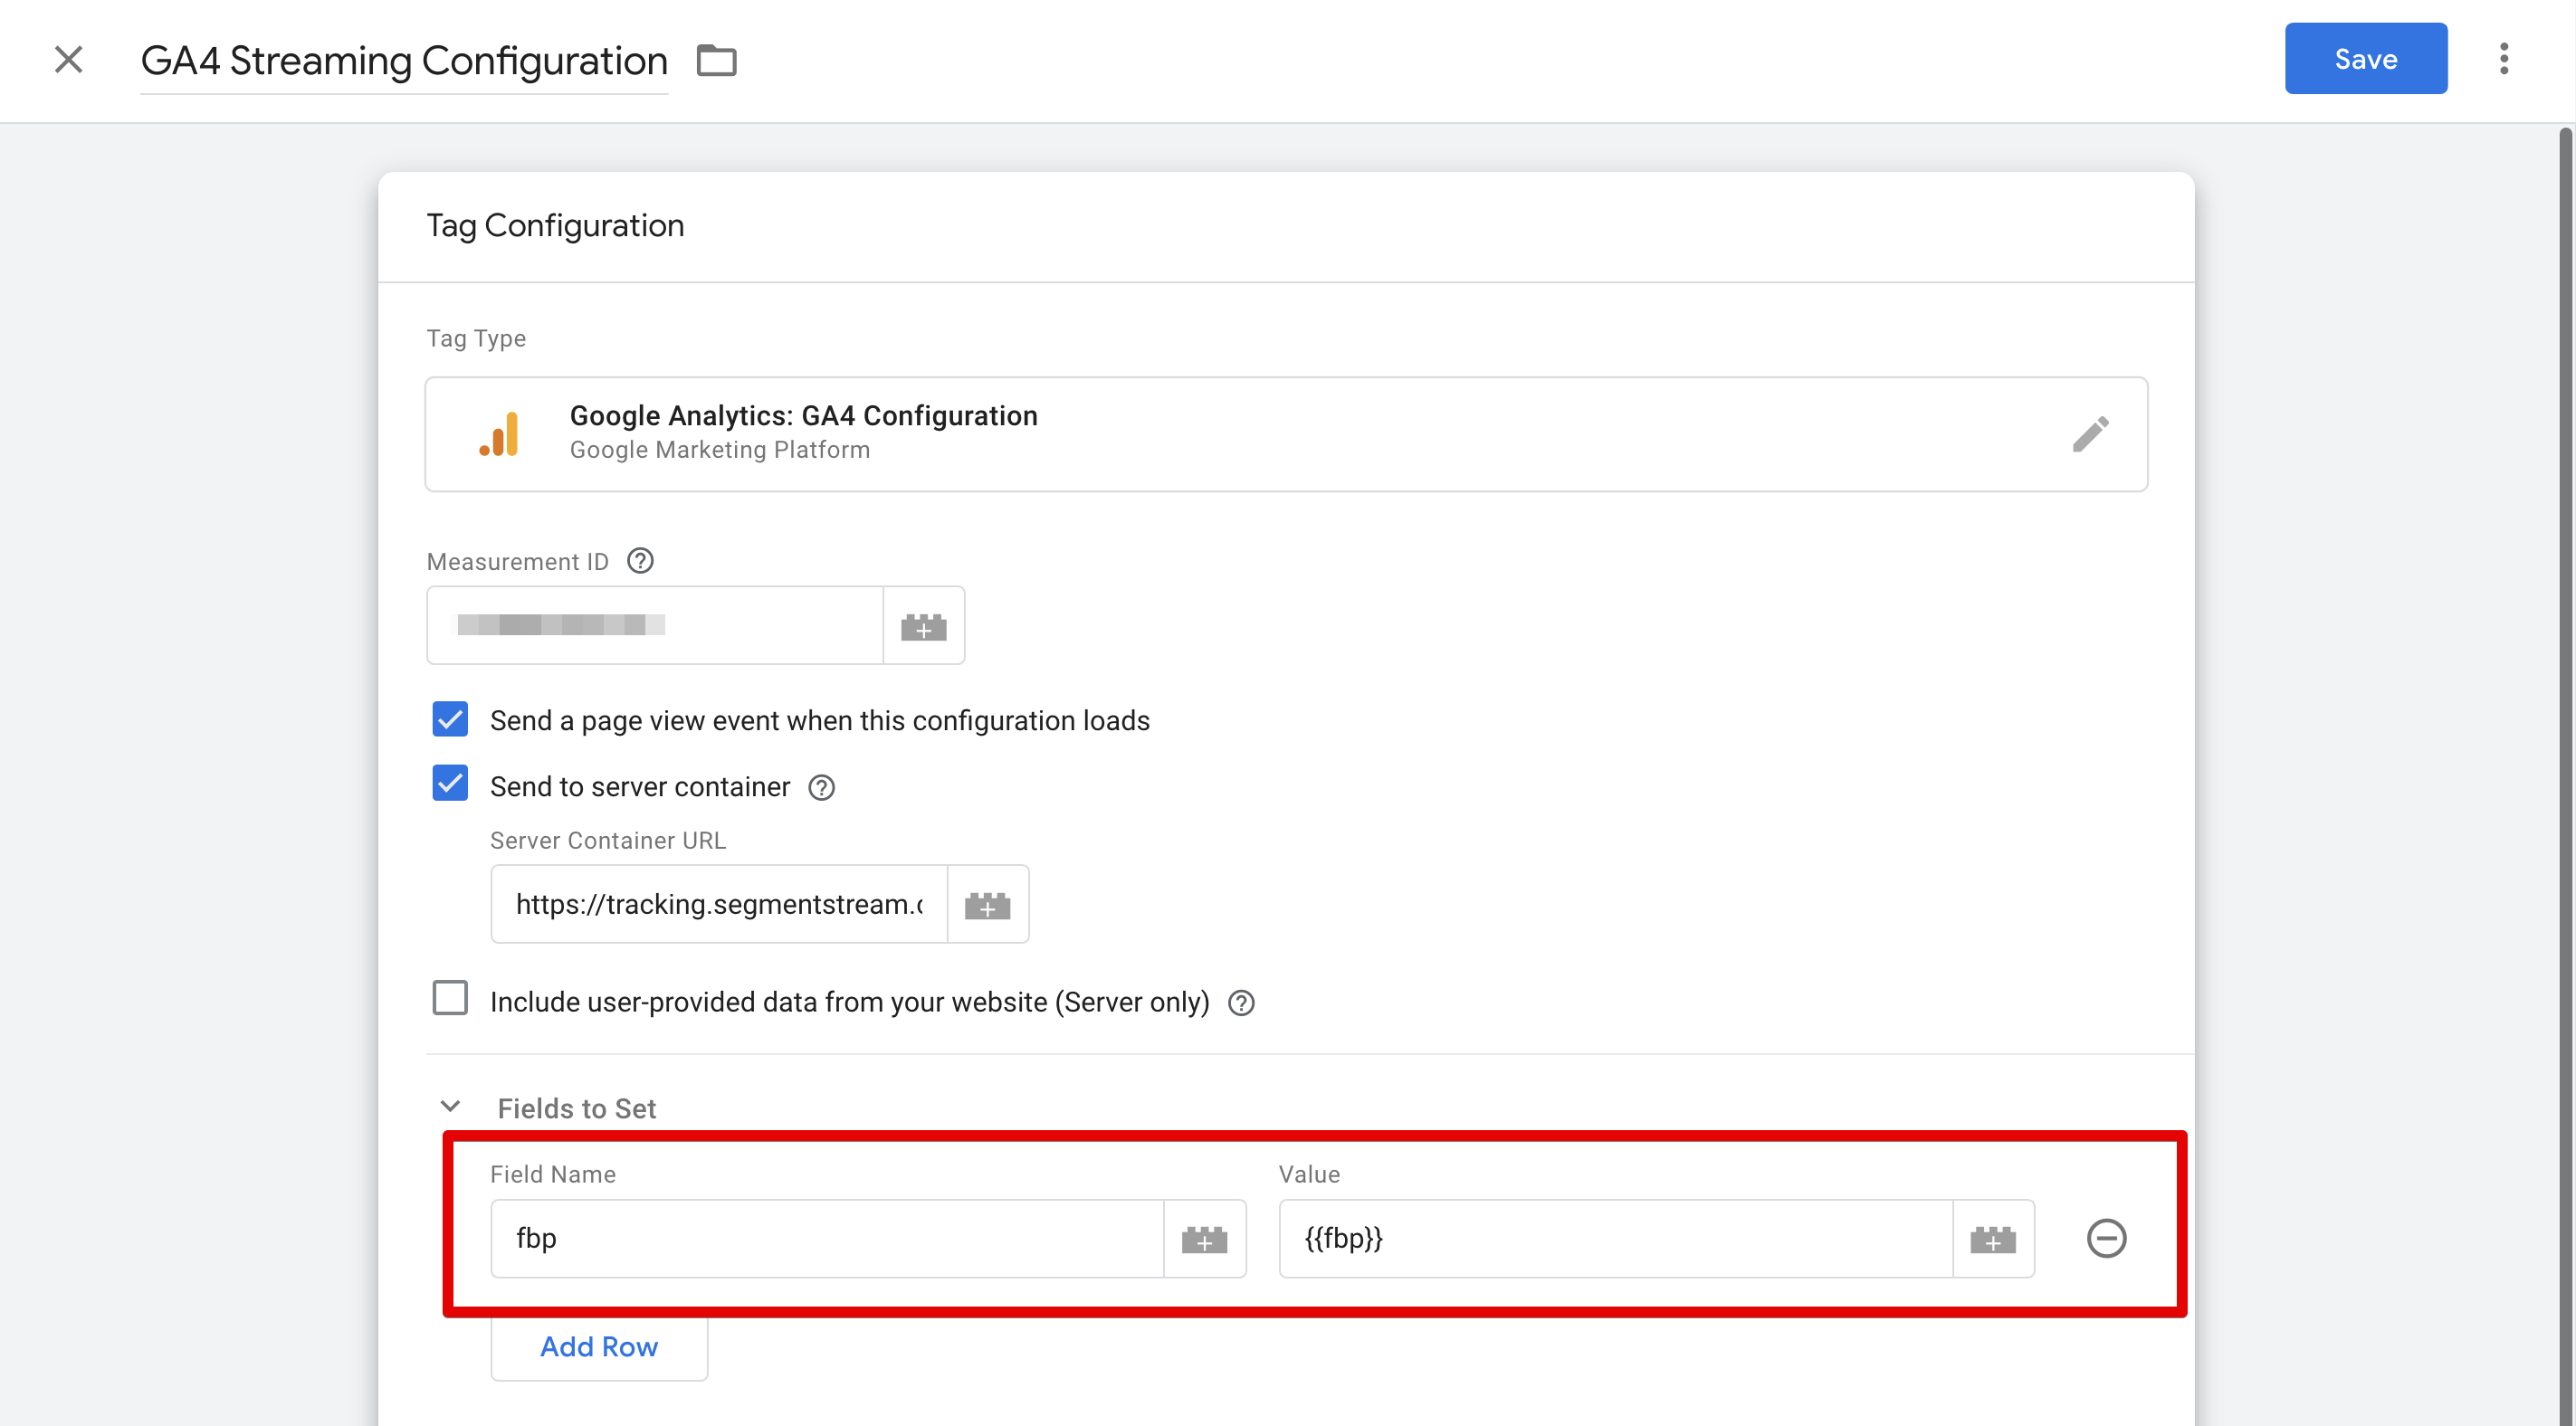Insert variable for Field Name
Screen dimensions: 2576x1426
click(1204, 1238)
